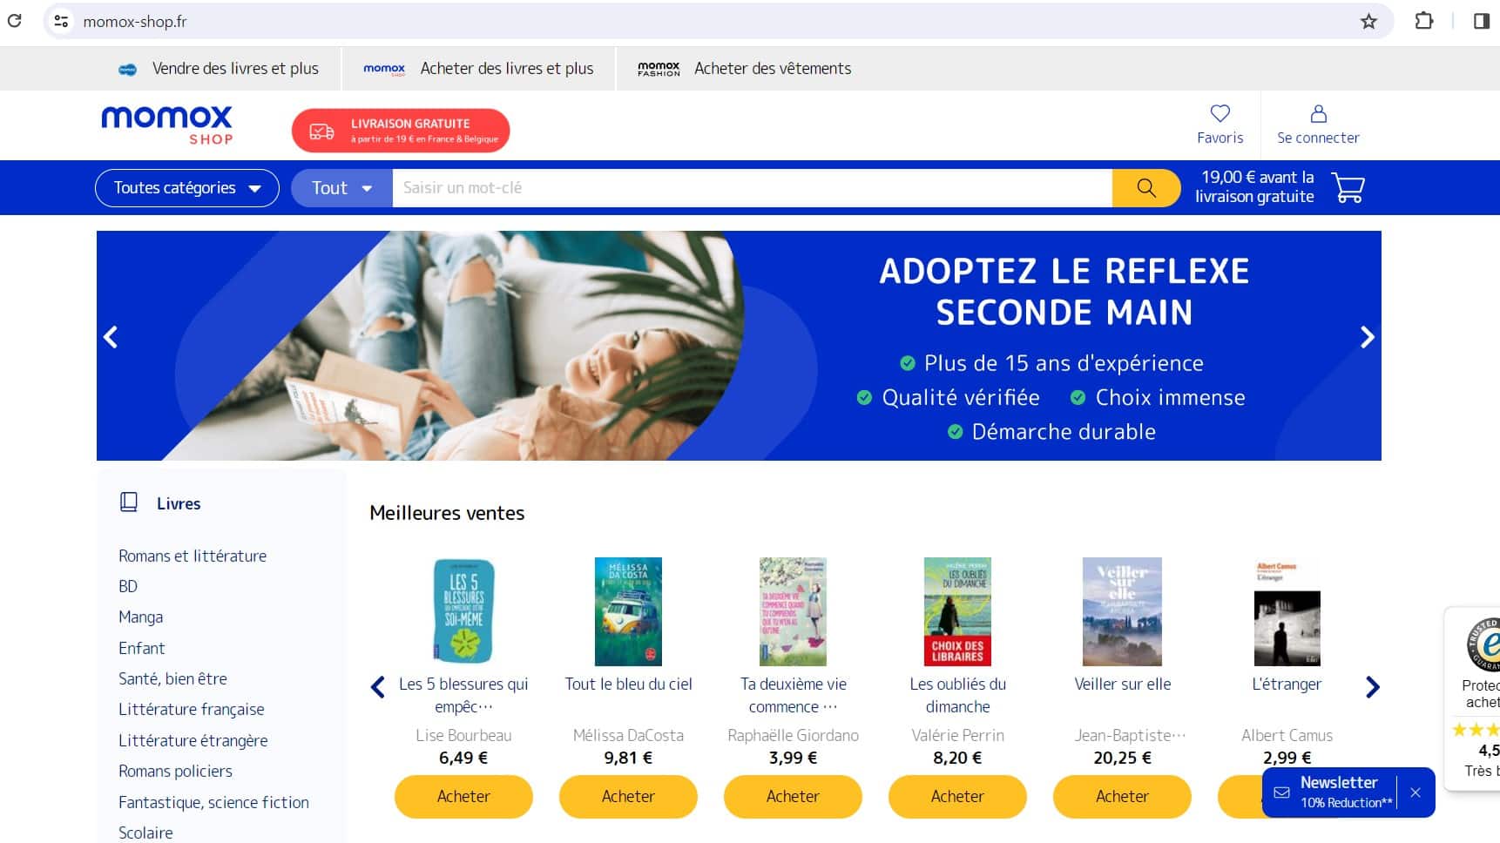
Task: Show next bestsellers with right chevron
Action: 1373,687
